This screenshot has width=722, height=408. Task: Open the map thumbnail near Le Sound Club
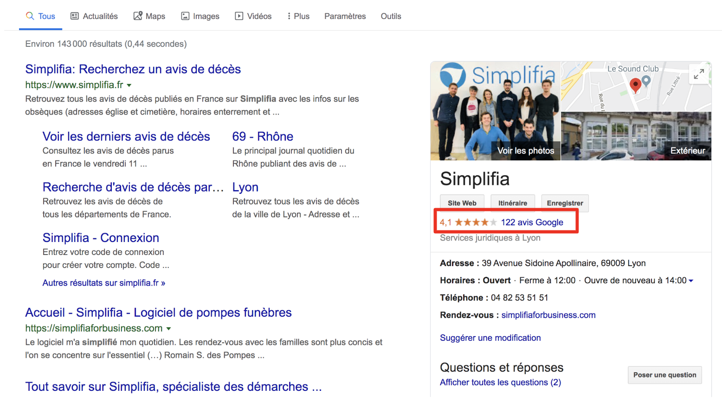[x=636, y=86]
